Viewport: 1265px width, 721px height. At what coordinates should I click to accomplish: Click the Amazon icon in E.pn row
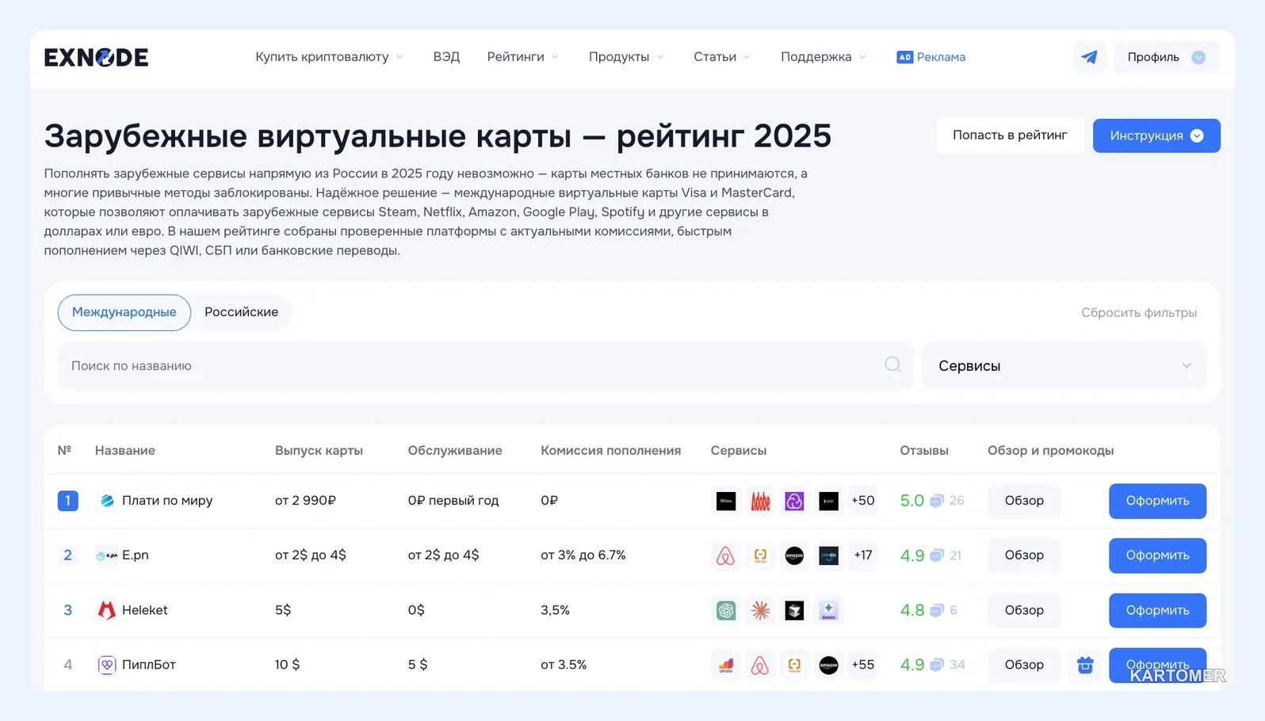click(794, 555)
